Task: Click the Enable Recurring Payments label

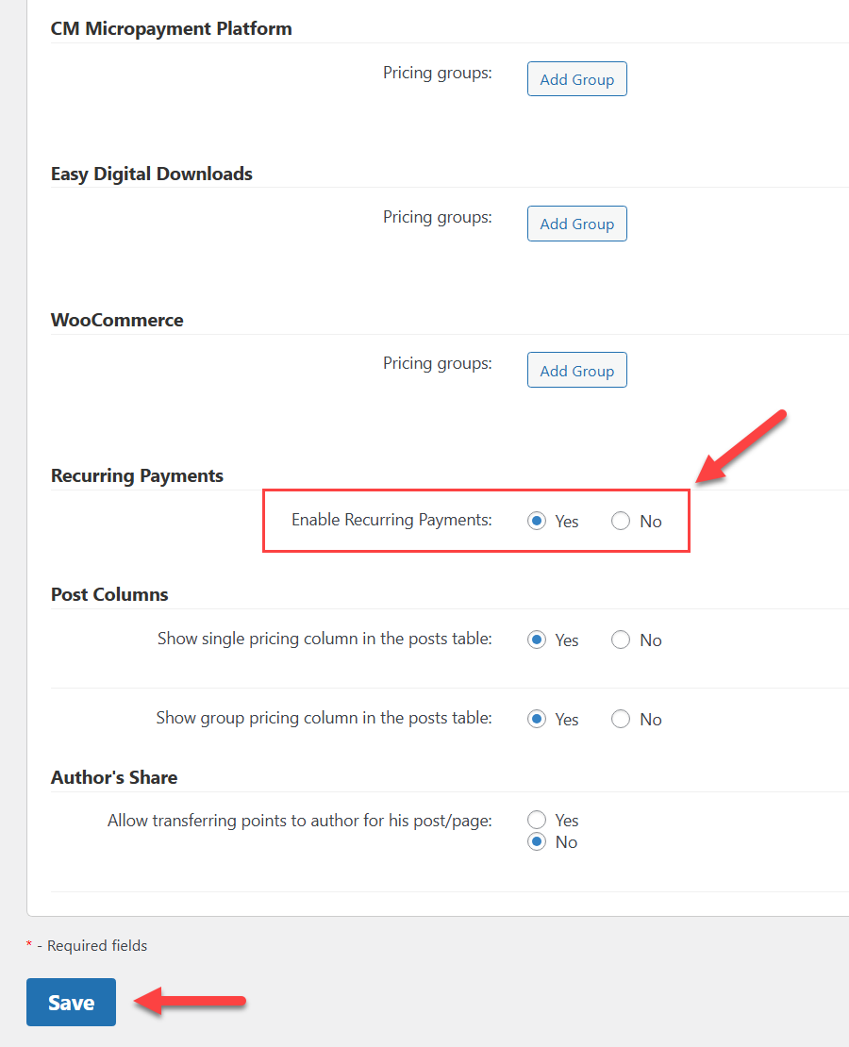Action: [392, 520]
